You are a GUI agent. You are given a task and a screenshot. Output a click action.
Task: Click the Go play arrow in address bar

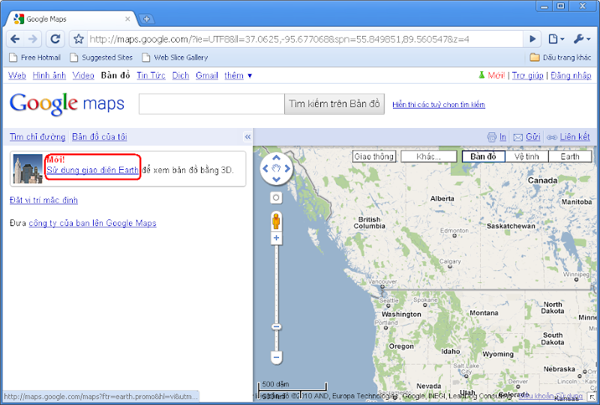pos(532,39)
